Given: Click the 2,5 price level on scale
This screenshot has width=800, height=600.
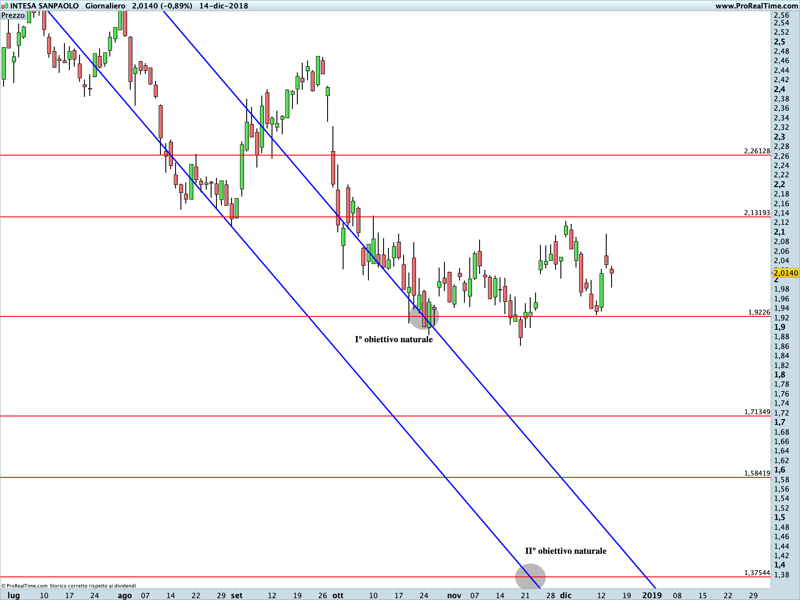Looking at the screenshot, I should (780, 42).
